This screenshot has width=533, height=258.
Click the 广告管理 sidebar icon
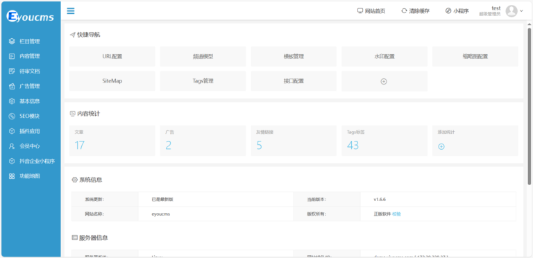[x=12, y=86]
